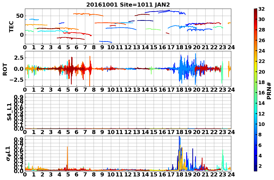274x180 pixels.
Task: Click hour 24 tick under the TEC panel
Action: 231,47
